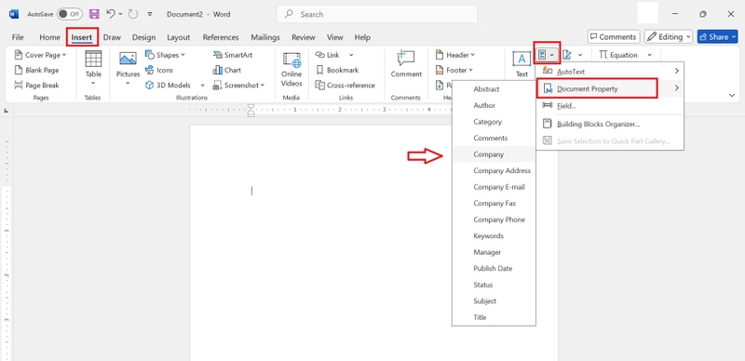Image resolution: width=745 pixels, height=361 pixels.
Task: Click the Comment icon in ribbon
Action: pos(406,59)
